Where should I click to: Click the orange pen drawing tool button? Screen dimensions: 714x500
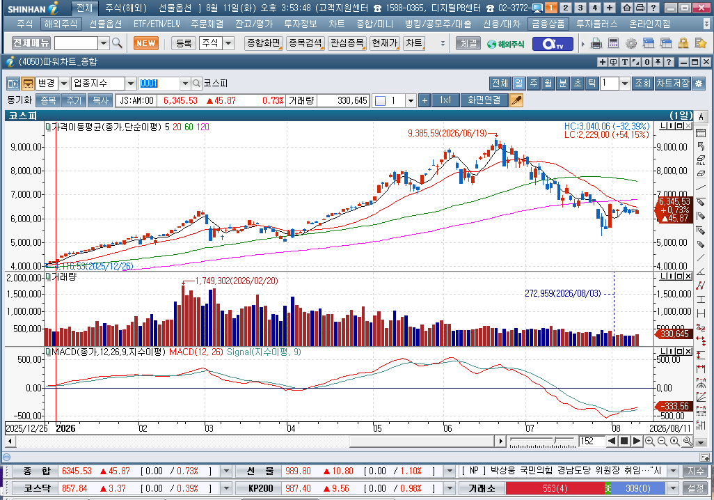(x=516, y=100)
